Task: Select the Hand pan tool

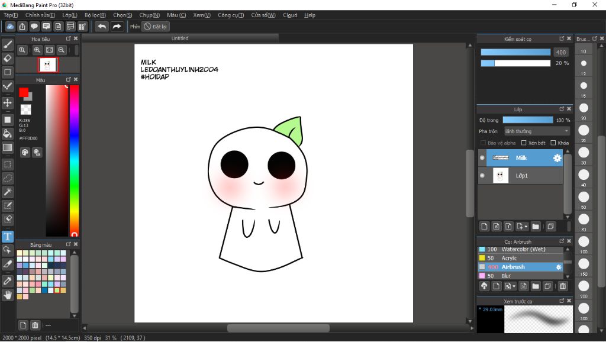Action: (7, 295)
